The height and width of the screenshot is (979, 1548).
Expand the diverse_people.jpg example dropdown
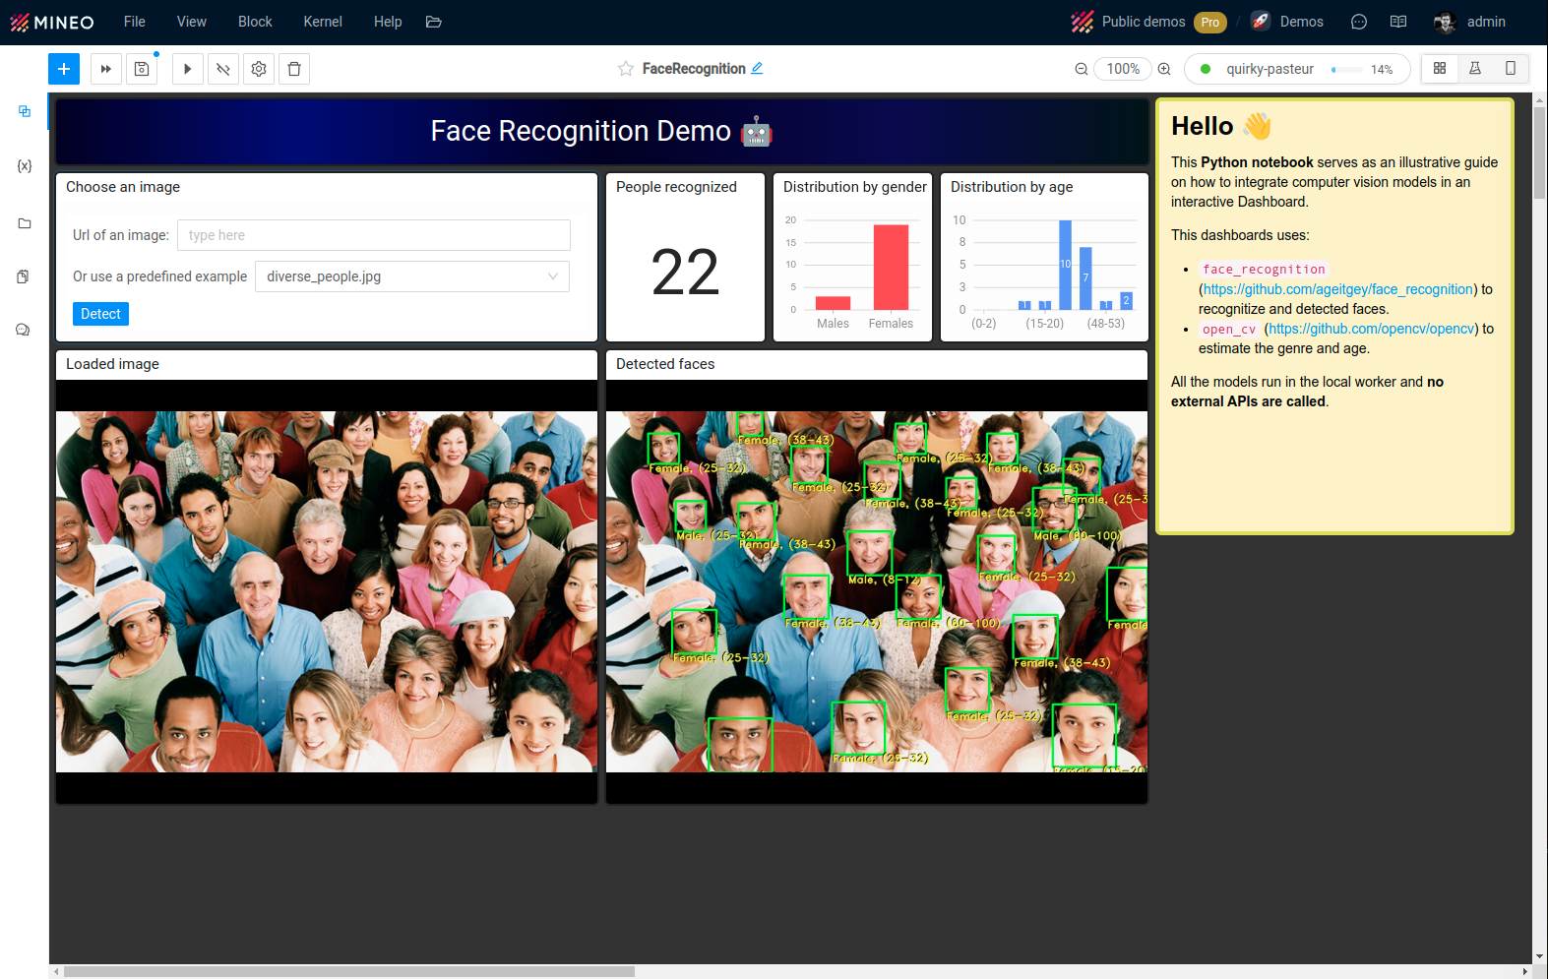(x=412, y=276)
